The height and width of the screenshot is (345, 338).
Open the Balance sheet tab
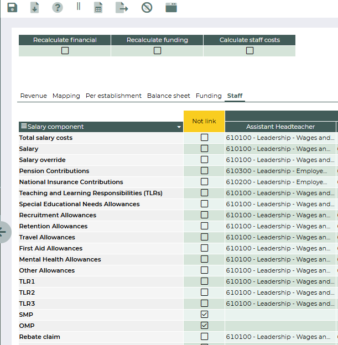pos(168,96)
